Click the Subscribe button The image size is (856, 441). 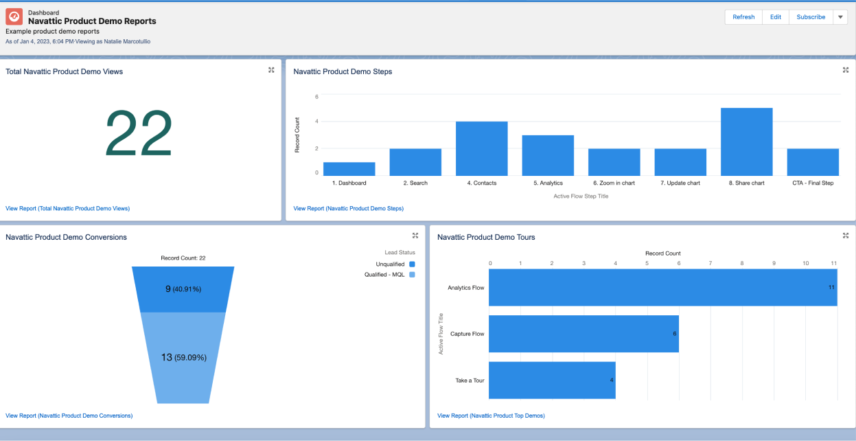point(811,17)
